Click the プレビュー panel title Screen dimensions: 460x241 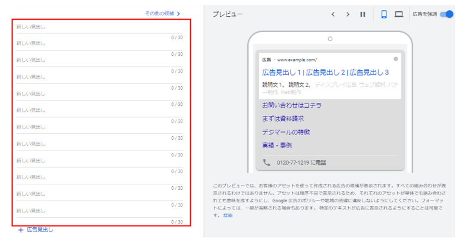[228, 14]
